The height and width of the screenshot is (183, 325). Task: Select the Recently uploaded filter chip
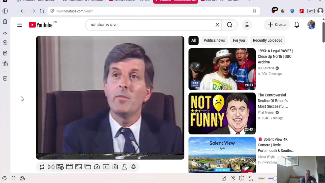pos(268,40)
